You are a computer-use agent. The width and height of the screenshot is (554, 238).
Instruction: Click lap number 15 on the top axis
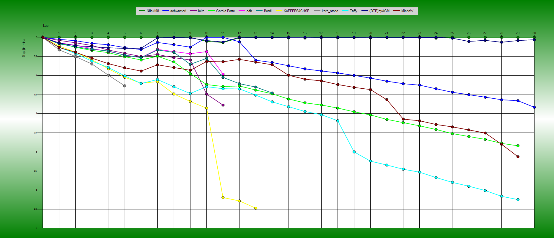pyautogui.click(x=288, y=33)
